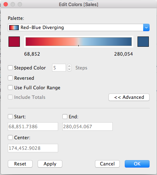157x175 pixels.
Task: Click the Steps count input field
Action: (59, 68)
